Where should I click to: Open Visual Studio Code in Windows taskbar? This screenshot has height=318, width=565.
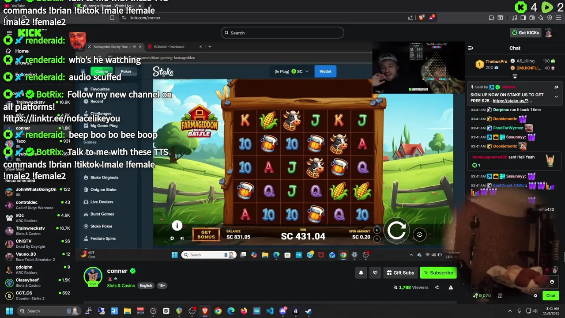pyautogui.click(x=270, y=311)
